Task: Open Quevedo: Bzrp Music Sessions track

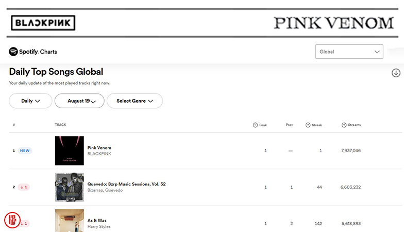Action: [x=126, y=184]
